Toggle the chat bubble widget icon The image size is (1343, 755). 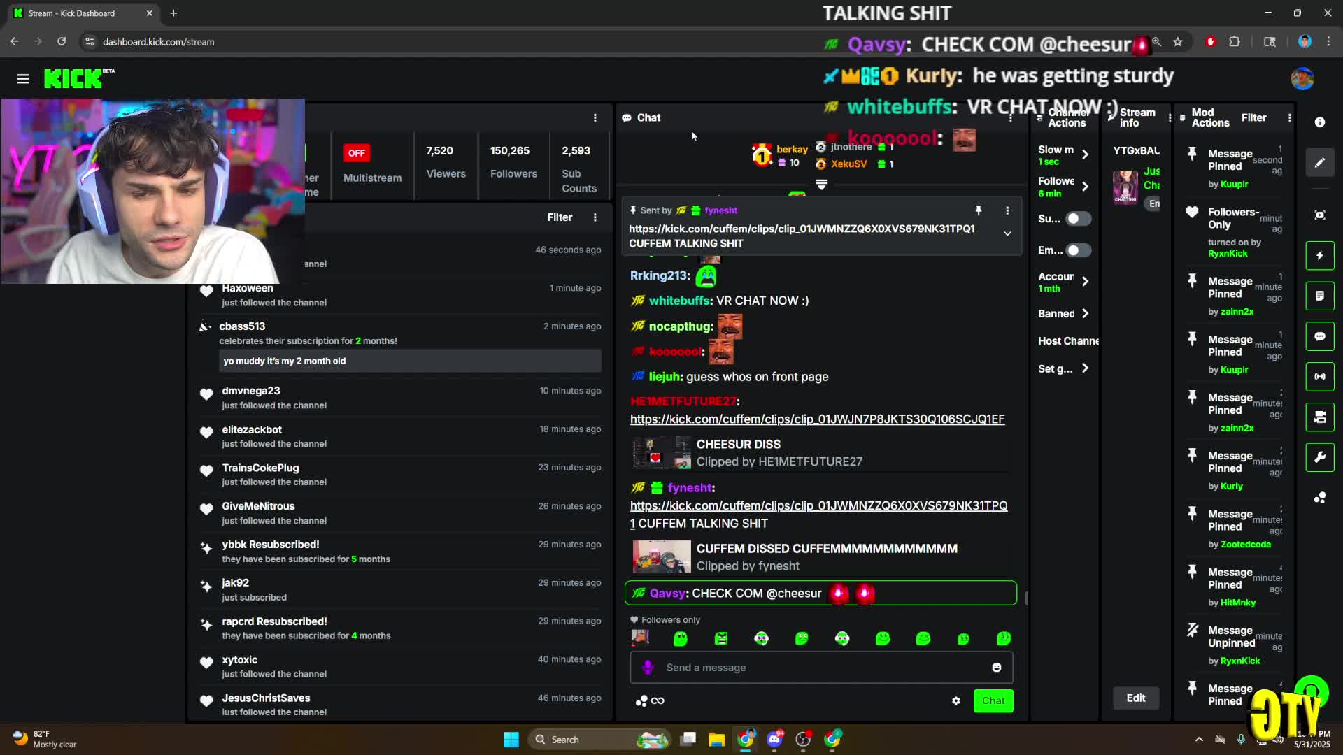tap(1319, 337)
